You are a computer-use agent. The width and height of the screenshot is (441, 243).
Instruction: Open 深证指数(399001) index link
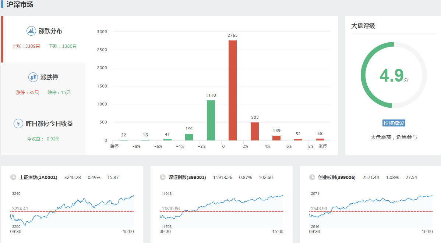click(187, 178)
